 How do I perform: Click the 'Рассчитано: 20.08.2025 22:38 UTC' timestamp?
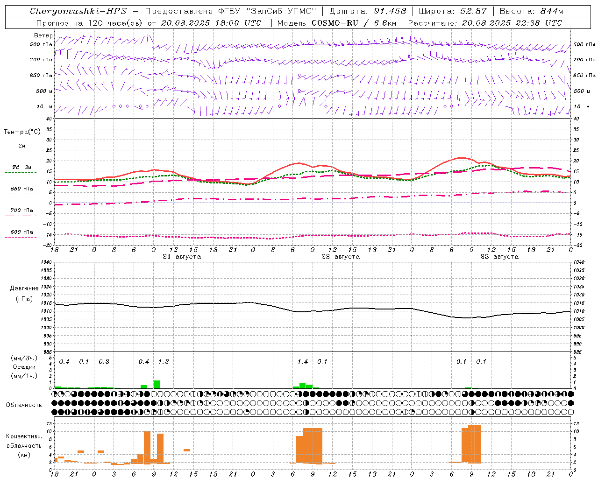(x=485, y=23)
